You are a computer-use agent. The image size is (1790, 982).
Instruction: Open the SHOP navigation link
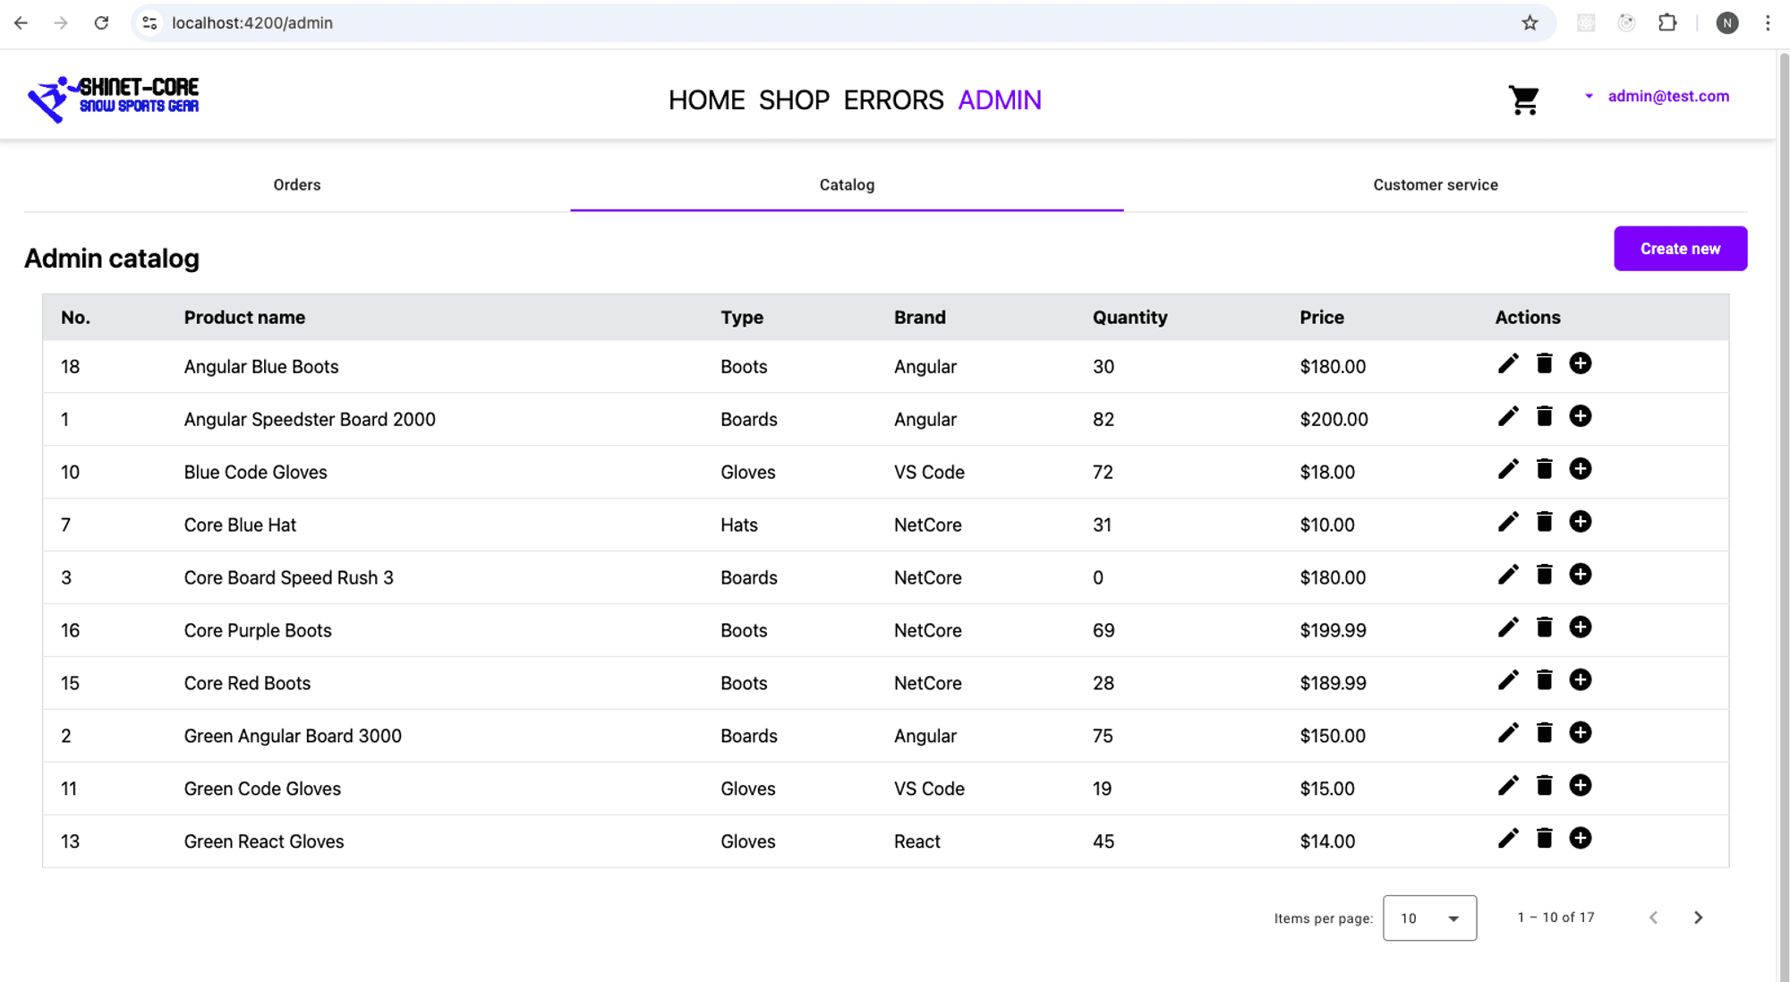click(x=794, y=100)
